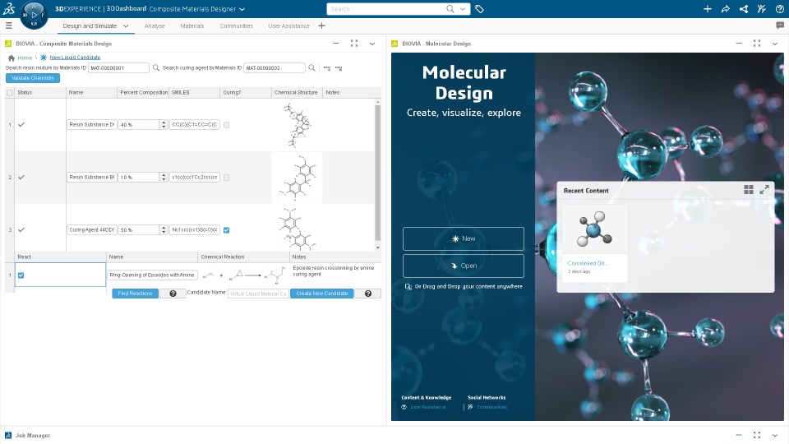Open the social network share icon
Screen dimensions: 789x444
(743, 9)
